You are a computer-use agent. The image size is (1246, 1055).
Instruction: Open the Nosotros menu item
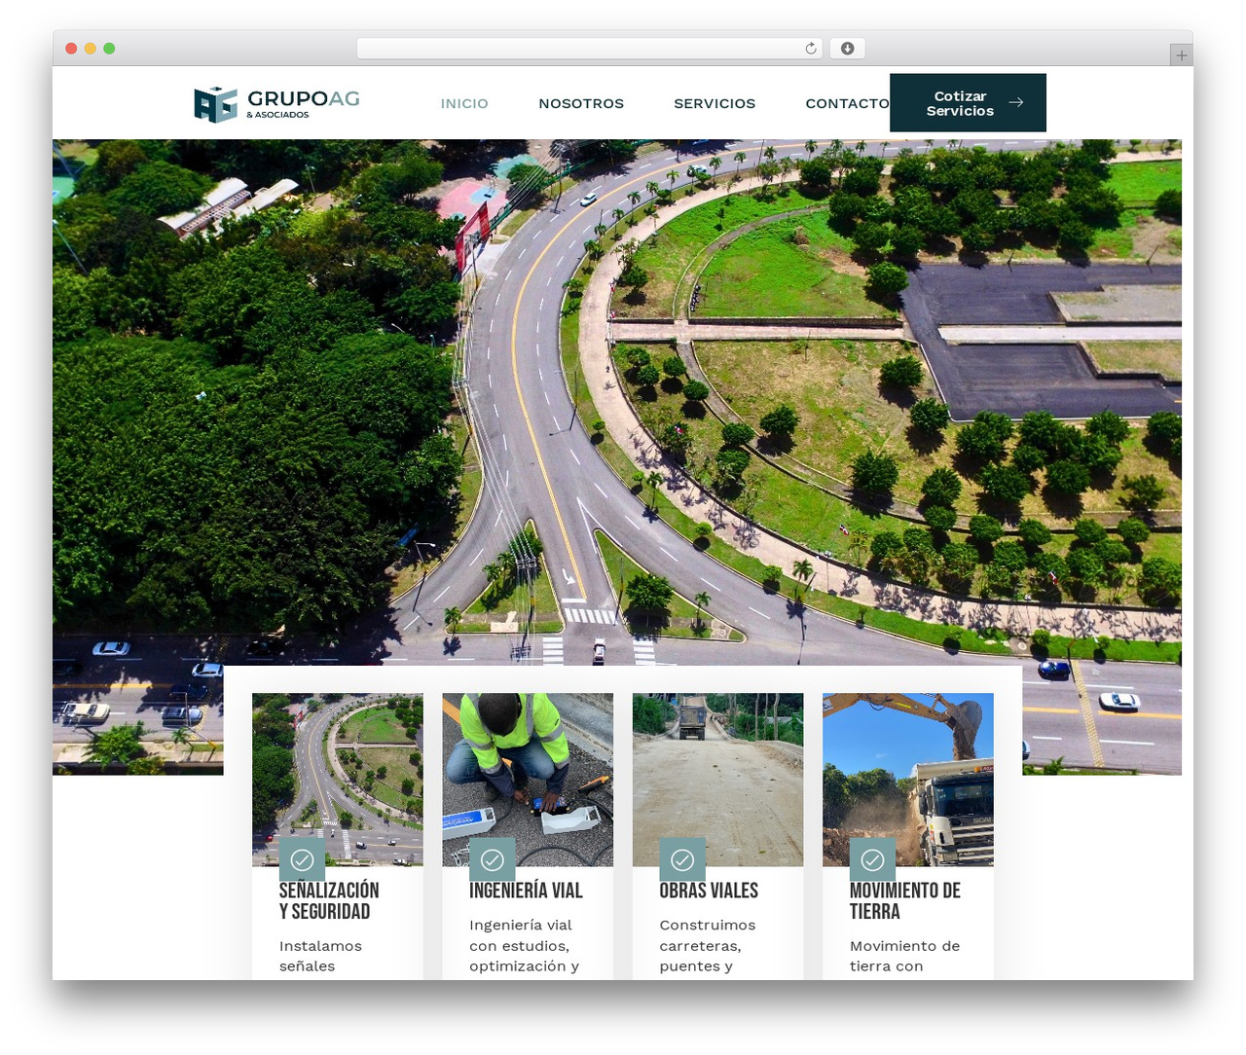pyautogui.click(x=581, y=103)
